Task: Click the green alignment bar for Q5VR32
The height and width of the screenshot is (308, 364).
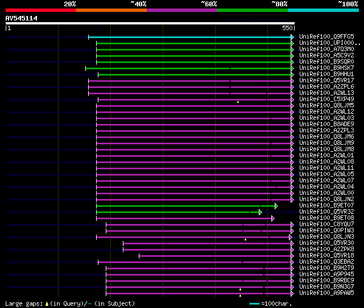Action: click(x=177, y=212)
